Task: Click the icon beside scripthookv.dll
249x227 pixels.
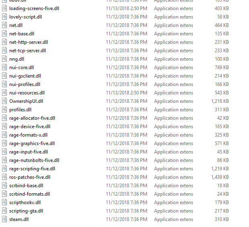Action: pos(4,202)
